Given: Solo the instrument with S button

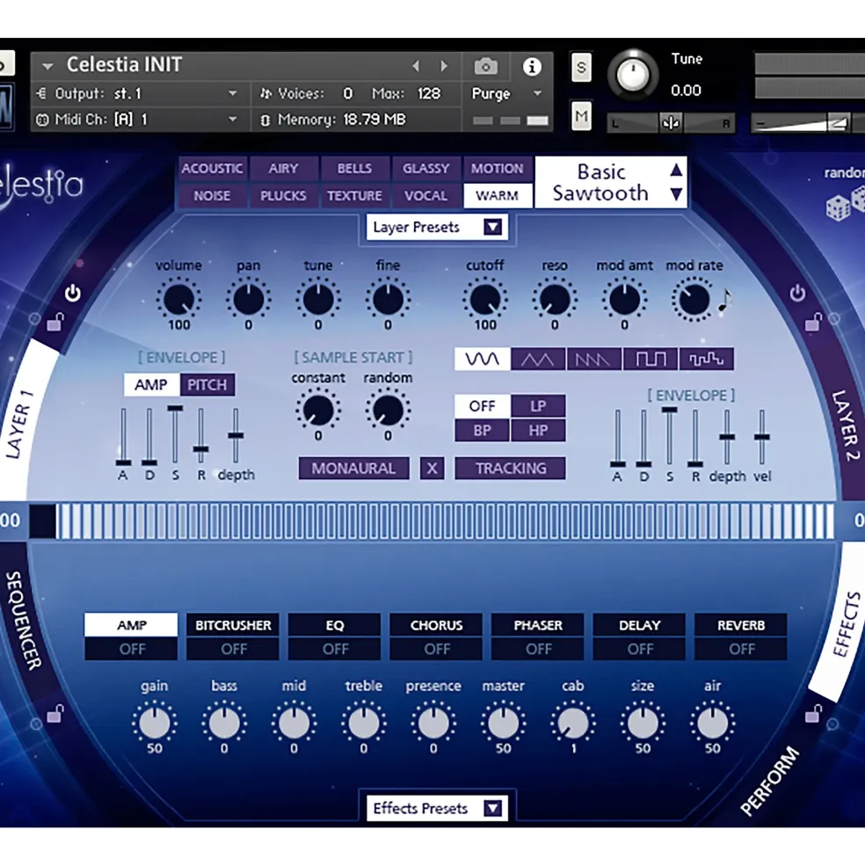Looking at the screenshot, I should (581, 68).
